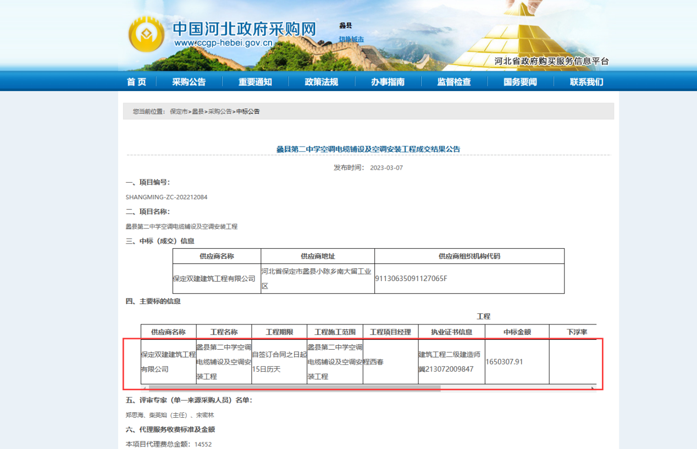Open the 切换城市 link
The width and height of the screenshot is (697, 449).
point(351,39)
